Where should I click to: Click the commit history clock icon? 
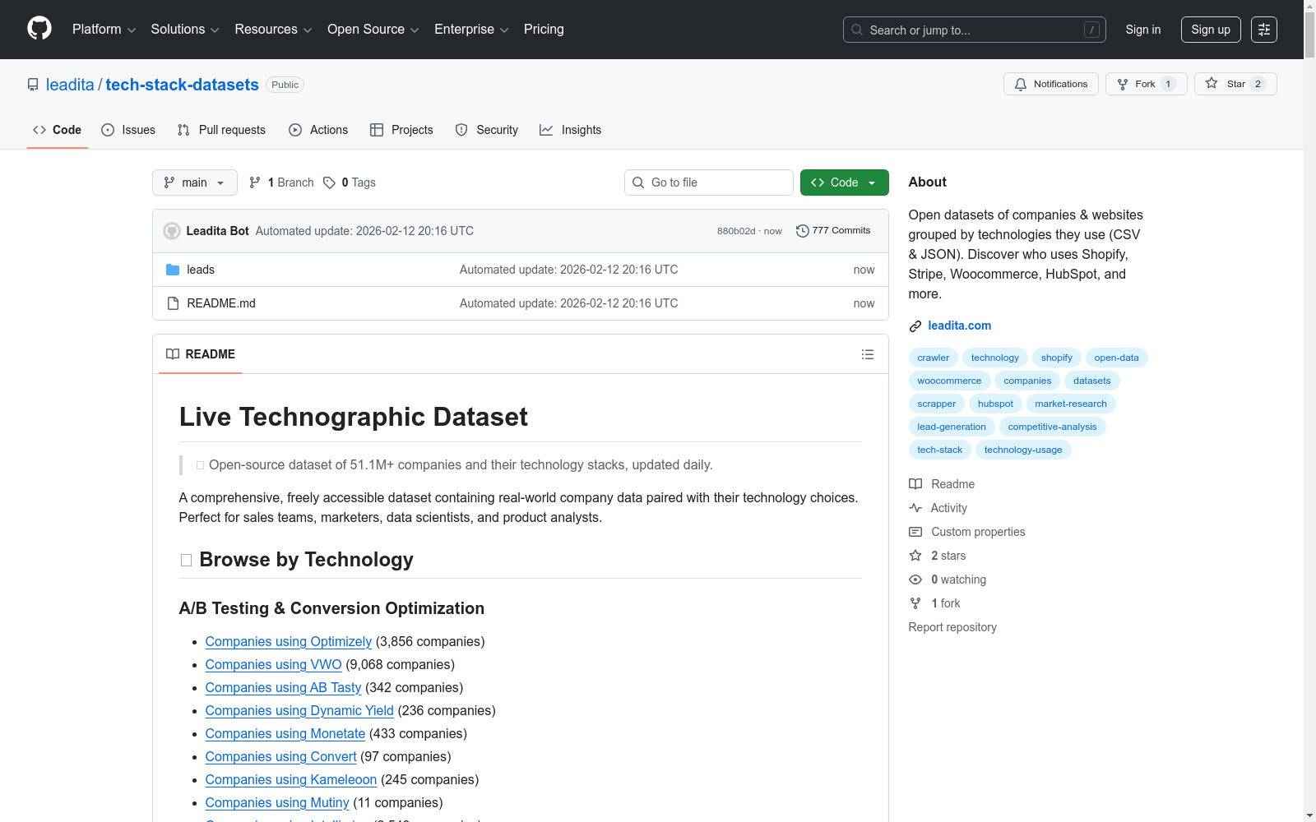tap(803, 231)
